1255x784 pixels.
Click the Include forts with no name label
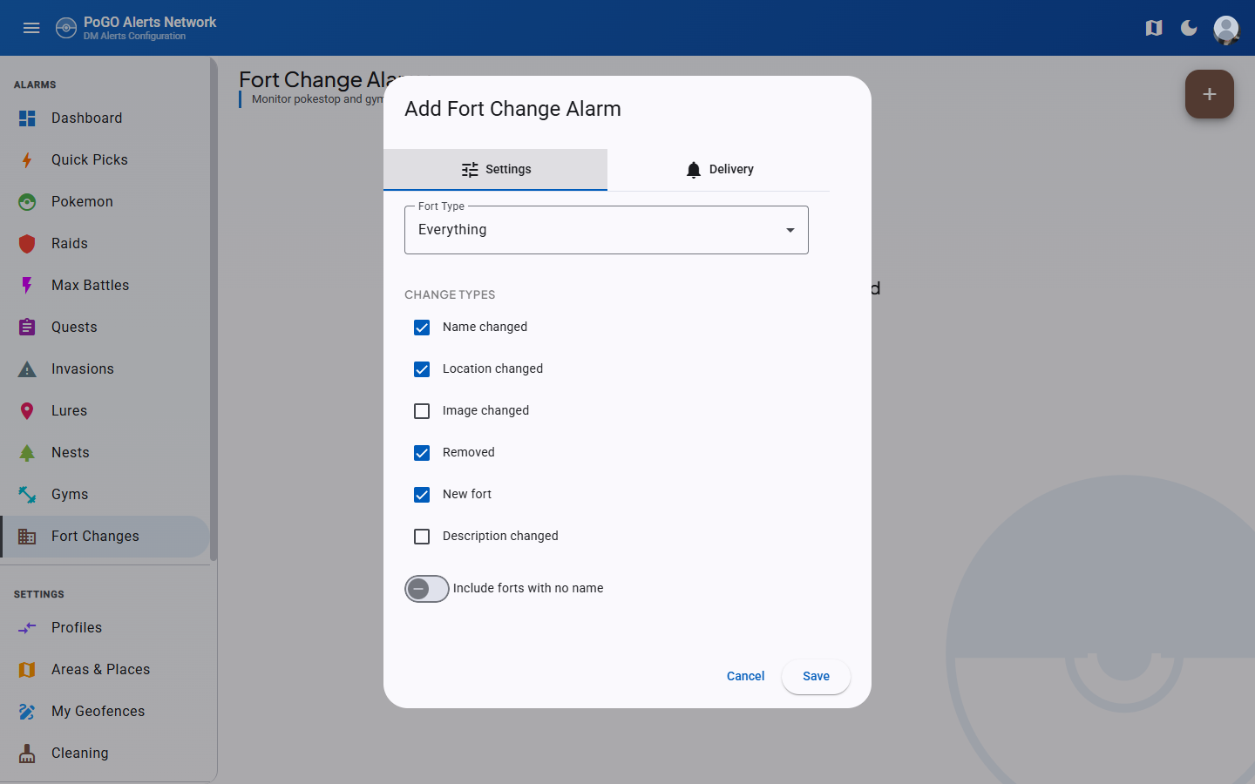tap(528, 588)
